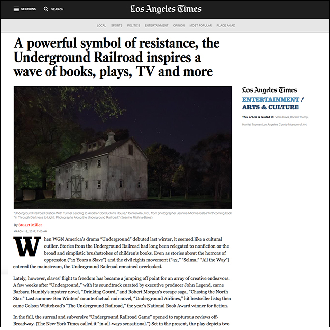Screen dimensions: 330x330
Task: Click Place An Ad link
Action: pos(226,25)
